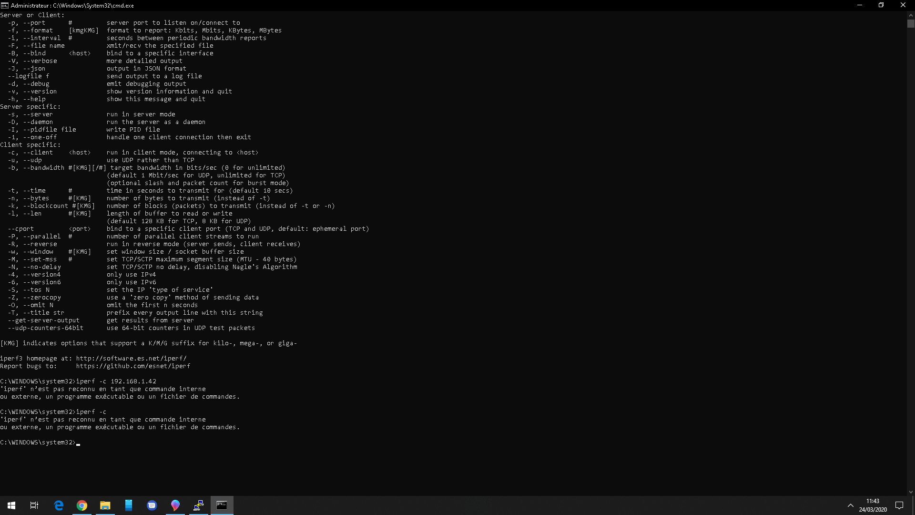Launch Microsoft Edge from the taskbar
The height and width of the screenshot is (515, 915).
point(59,505)
